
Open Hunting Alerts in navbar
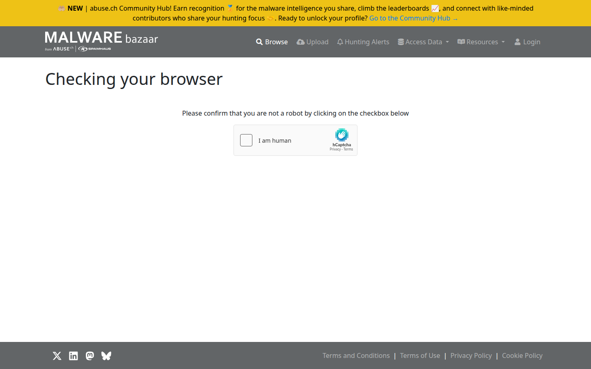363,42
